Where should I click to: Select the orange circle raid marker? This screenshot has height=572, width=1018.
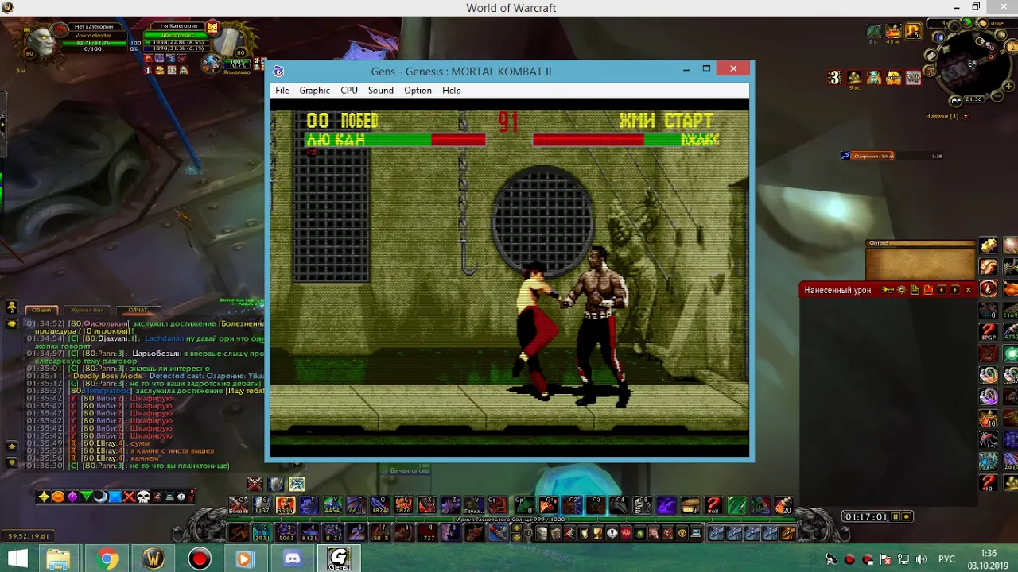pos(58,497)
